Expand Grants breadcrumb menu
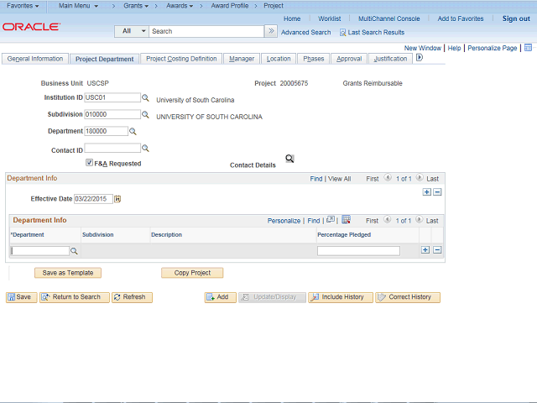537x403 pixels. (136, 6)
